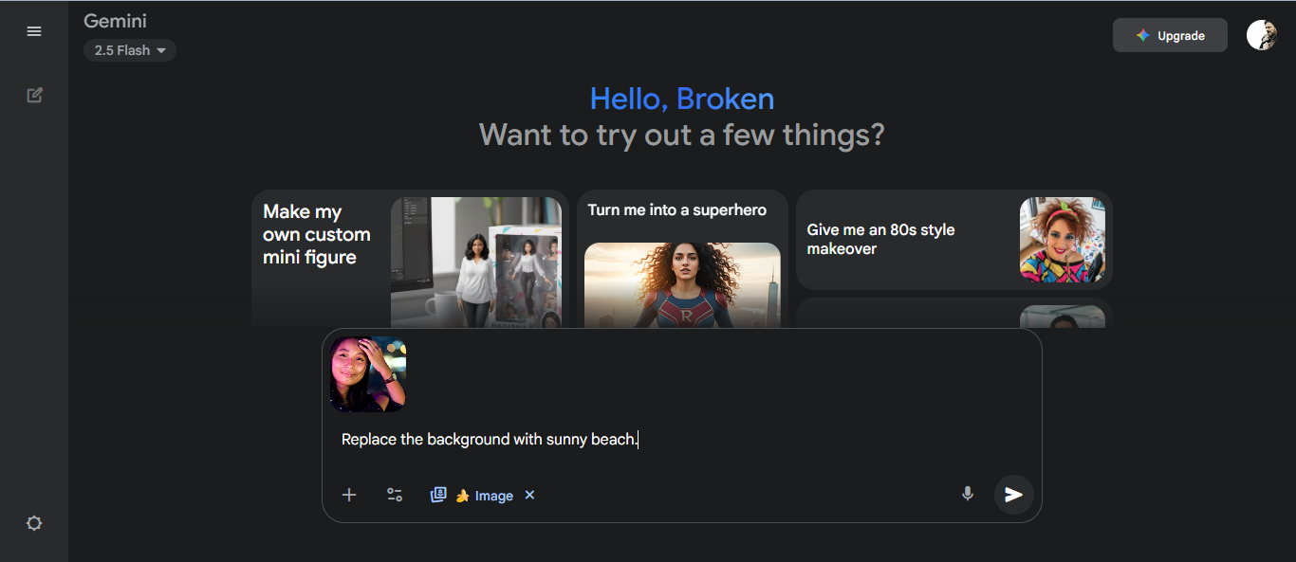The image size is (1296, 562).
Task: Send the prompt with the arrow button
Action: [x=1013, y=494]
